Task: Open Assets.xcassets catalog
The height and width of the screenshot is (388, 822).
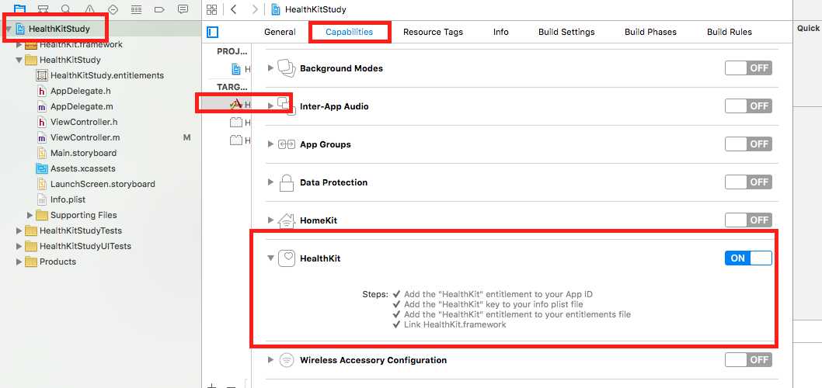Action: tap(82, 168)
